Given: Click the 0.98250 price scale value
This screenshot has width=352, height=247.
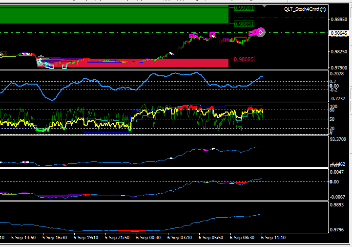Looking at the screenshot, I should 339,52.
